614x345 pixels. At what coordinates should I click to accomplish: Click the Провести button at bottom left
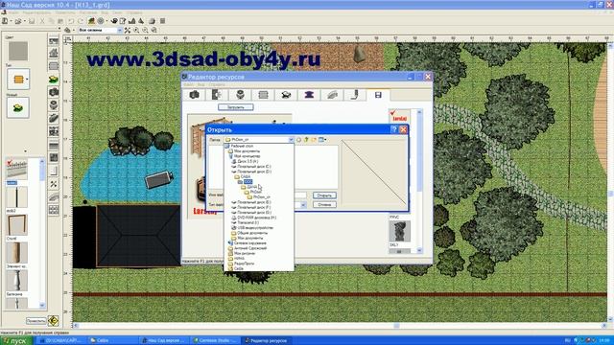click(x=36, y=321)
